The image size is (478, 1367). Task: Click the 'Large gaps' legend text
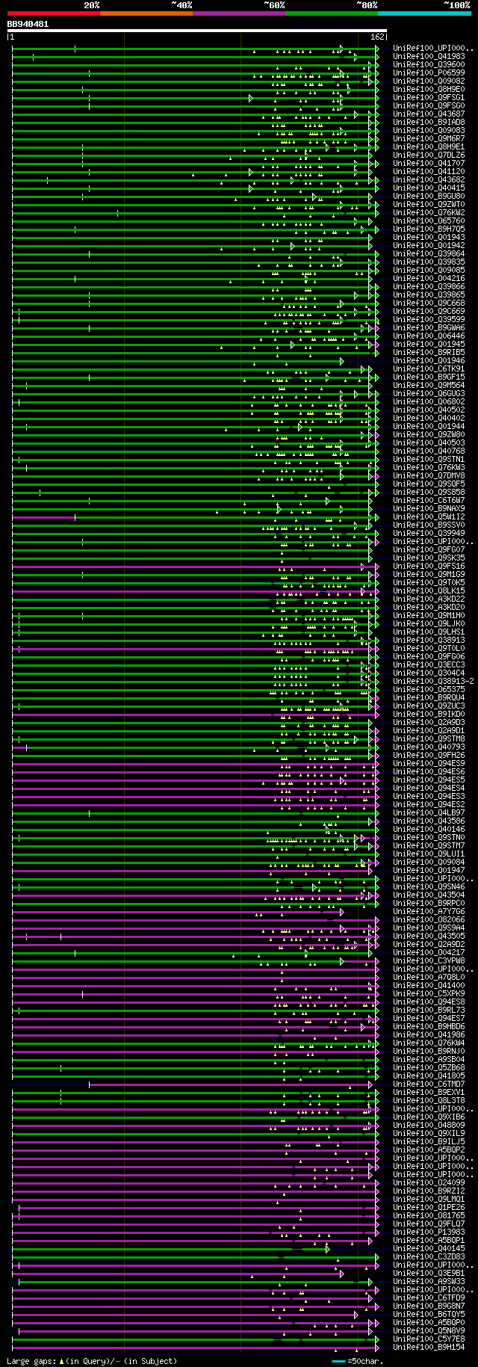(x=31, y=1362)
